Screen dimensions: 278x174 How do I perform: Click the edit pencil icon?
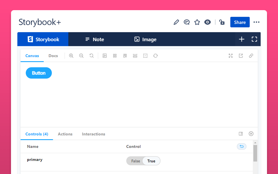tap(176, 22)
